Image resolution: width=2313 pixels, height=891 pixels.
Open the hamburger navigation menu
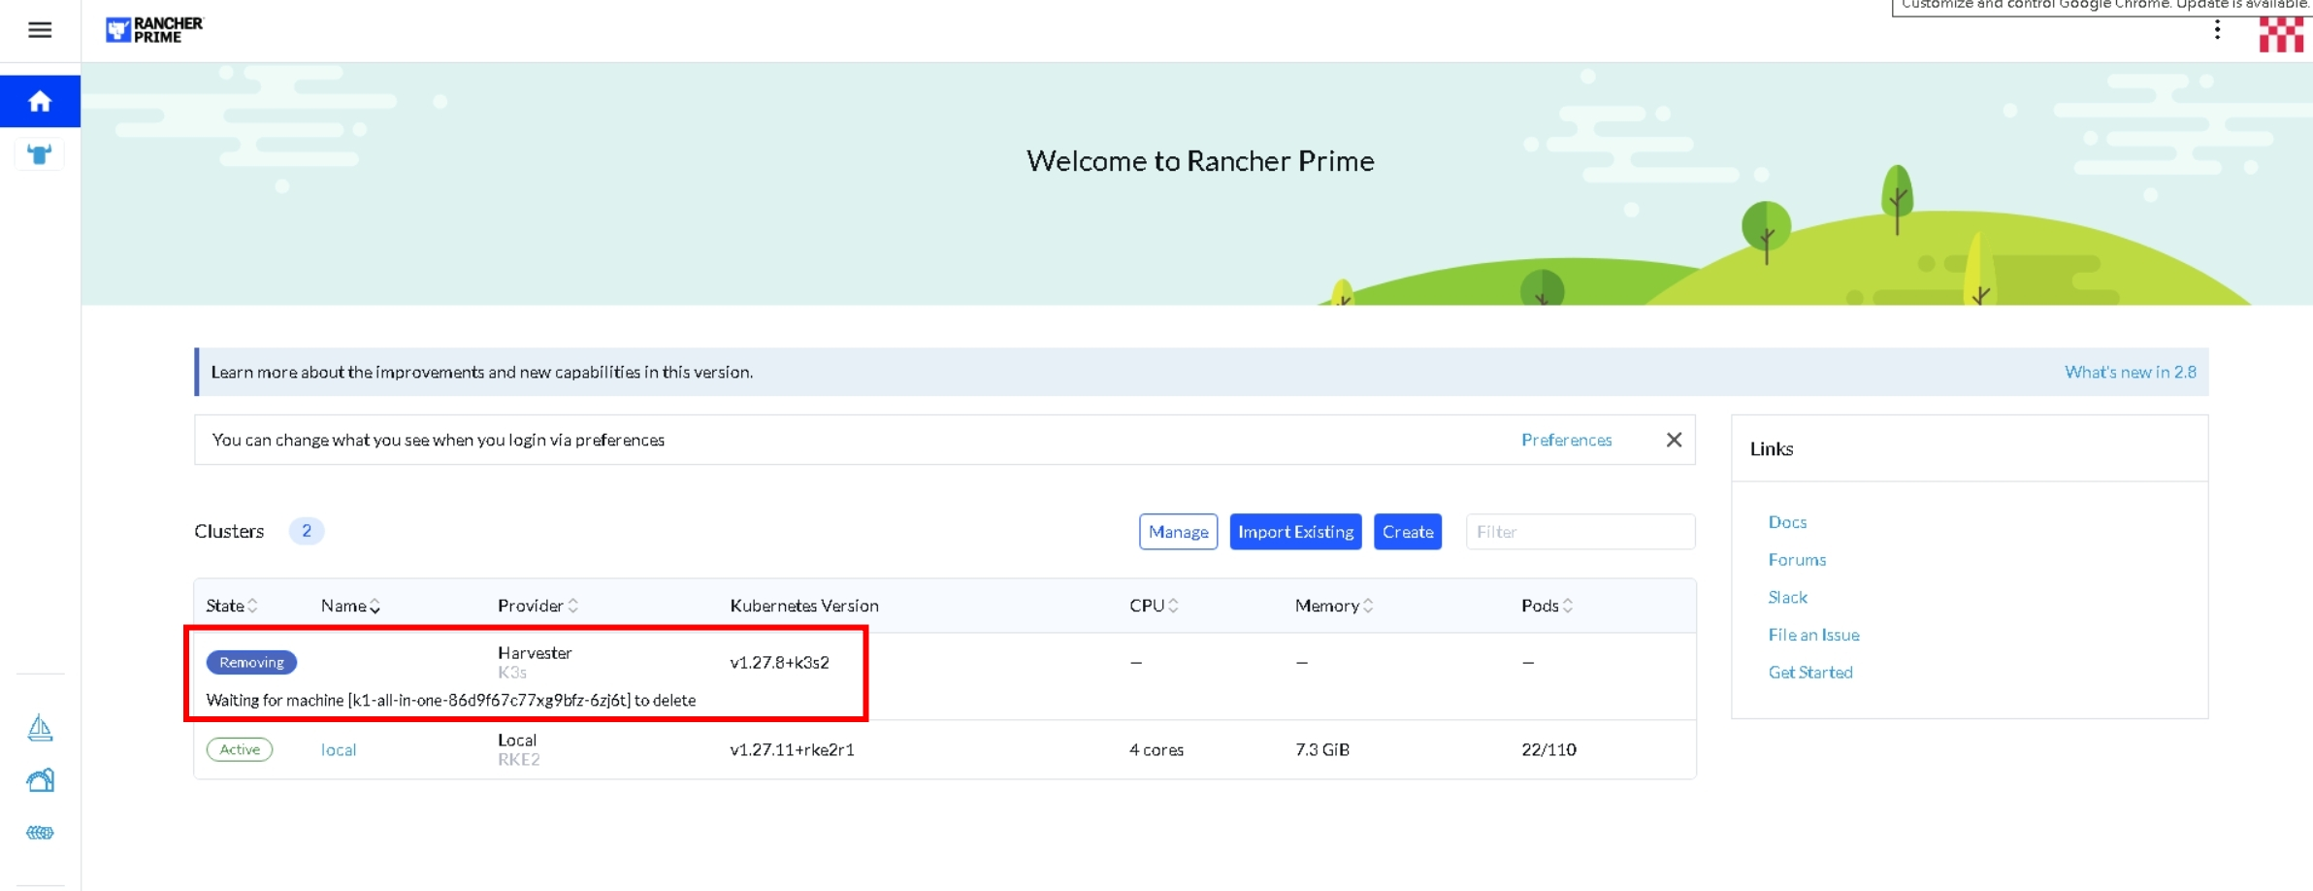(x=40, y=30)
